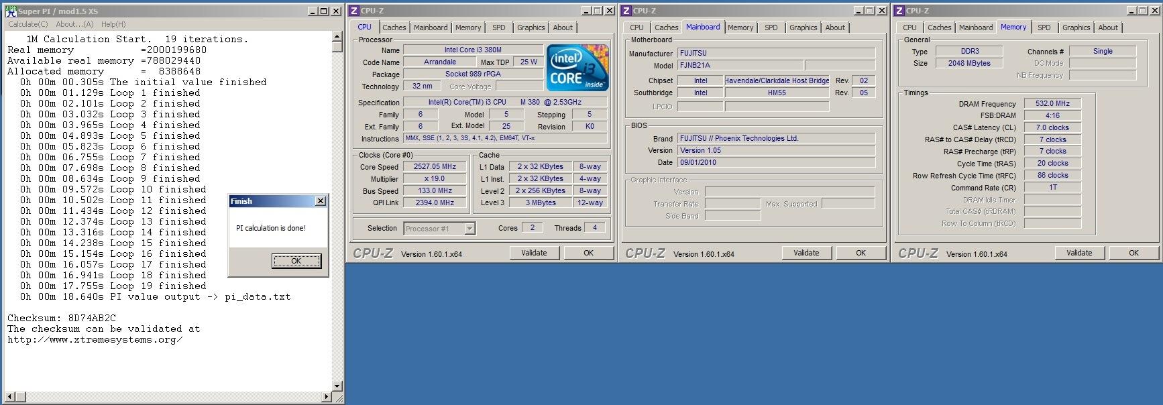Click the Super PI title bar icon
Viewport: 1163px width, 405px height.
[11, 11]
